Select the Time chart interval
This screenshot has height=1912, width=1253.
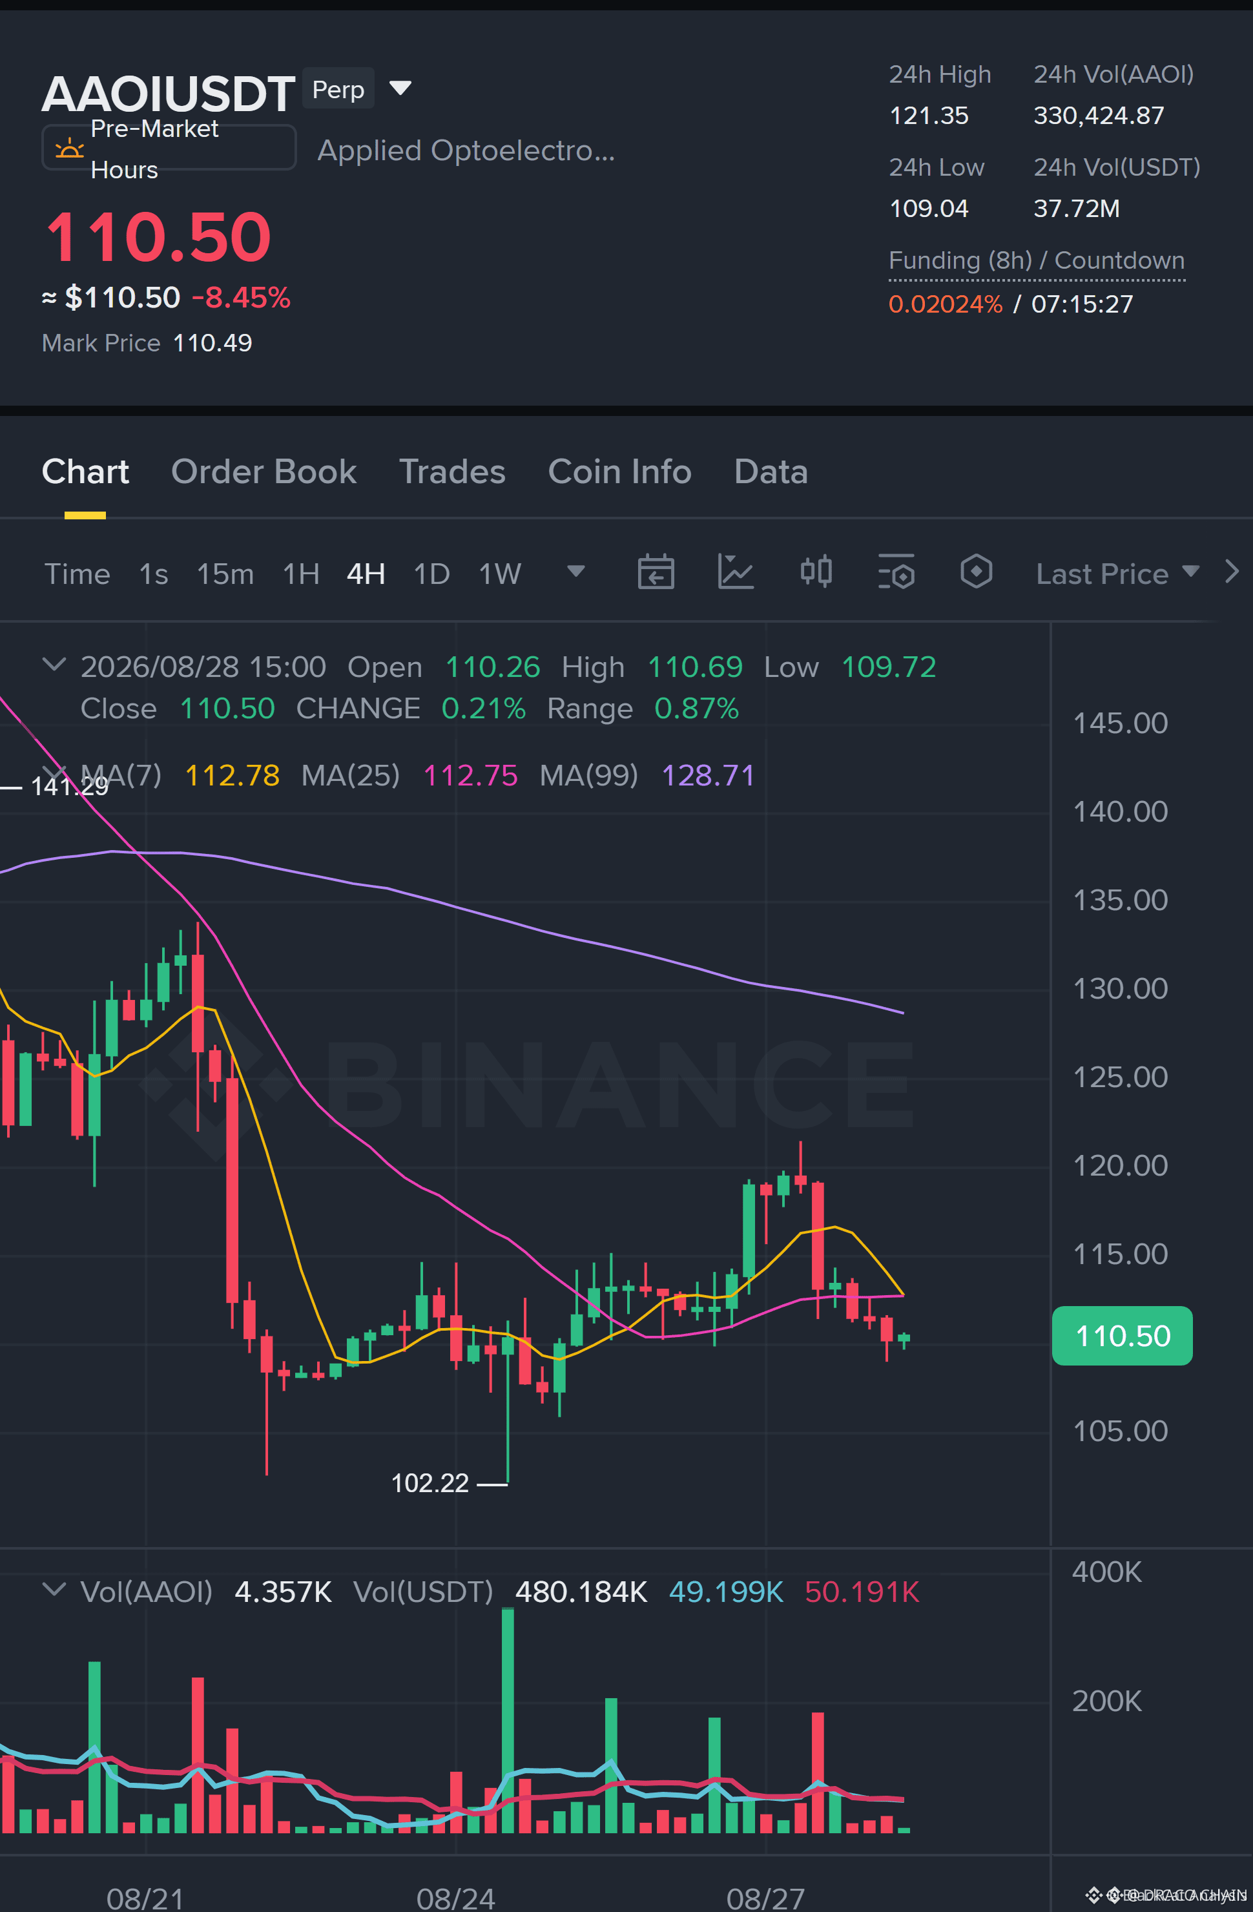tap(77, 574)
